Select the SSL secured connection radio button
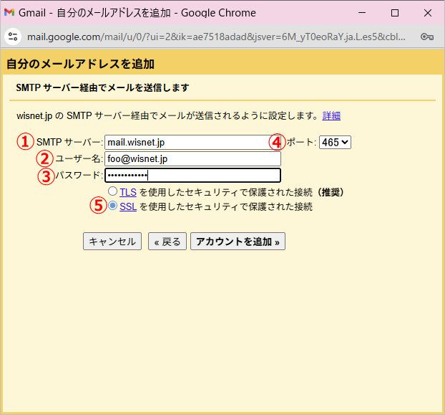 tap(112, 206)
